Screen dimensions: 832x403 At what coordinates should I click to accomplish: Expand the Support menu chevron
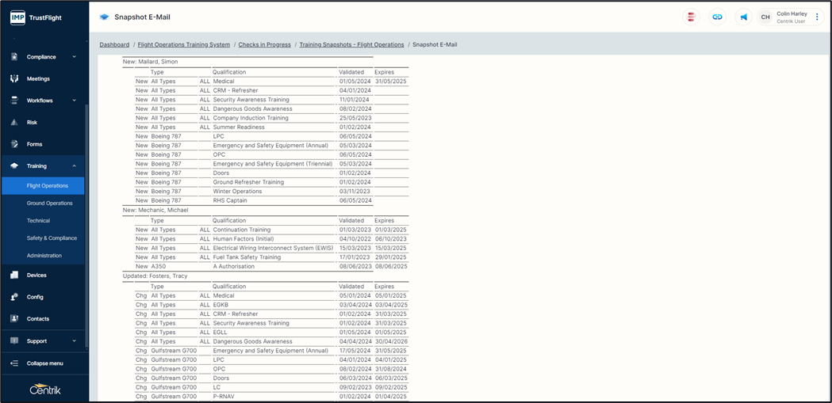click(x=75, y=341)
